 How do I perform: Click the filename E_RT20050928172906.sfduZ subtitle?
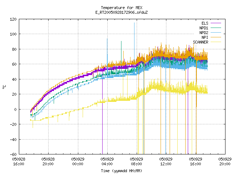[x=121, y=12]
